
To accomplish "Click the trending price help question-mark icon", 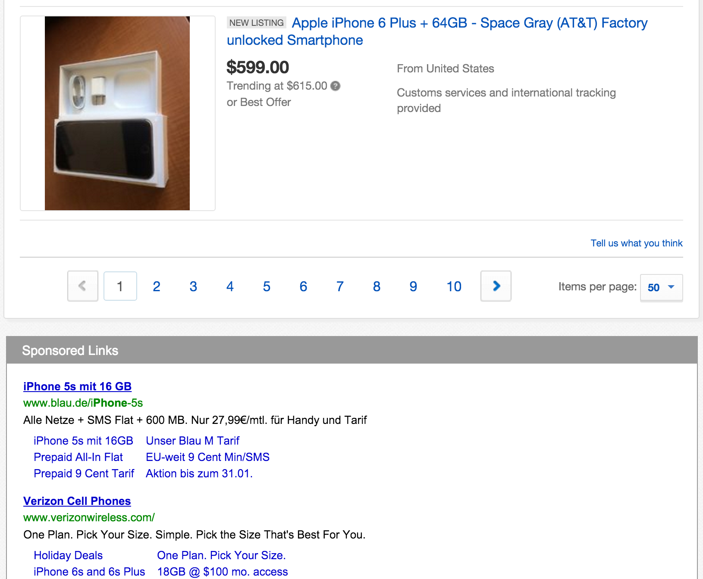I will coord(335,86).
